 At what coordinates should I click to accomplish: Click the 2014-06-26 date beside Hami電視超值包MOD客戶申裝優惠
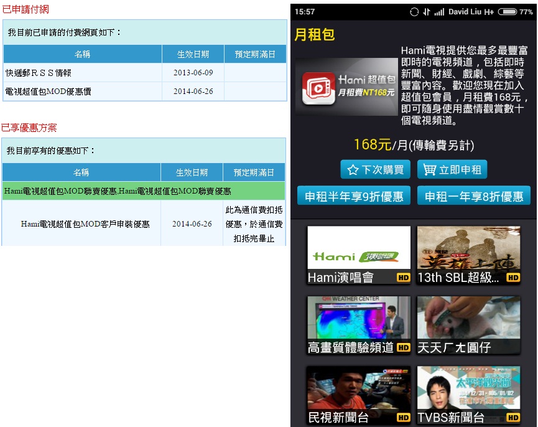[192, 224]
